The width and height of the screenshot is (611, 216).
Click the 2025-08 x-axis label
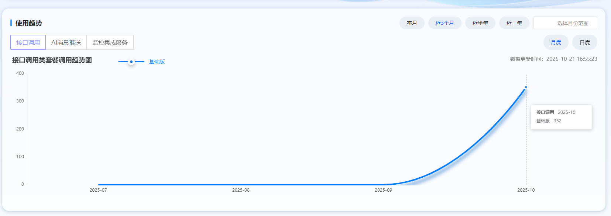[241, 190]
